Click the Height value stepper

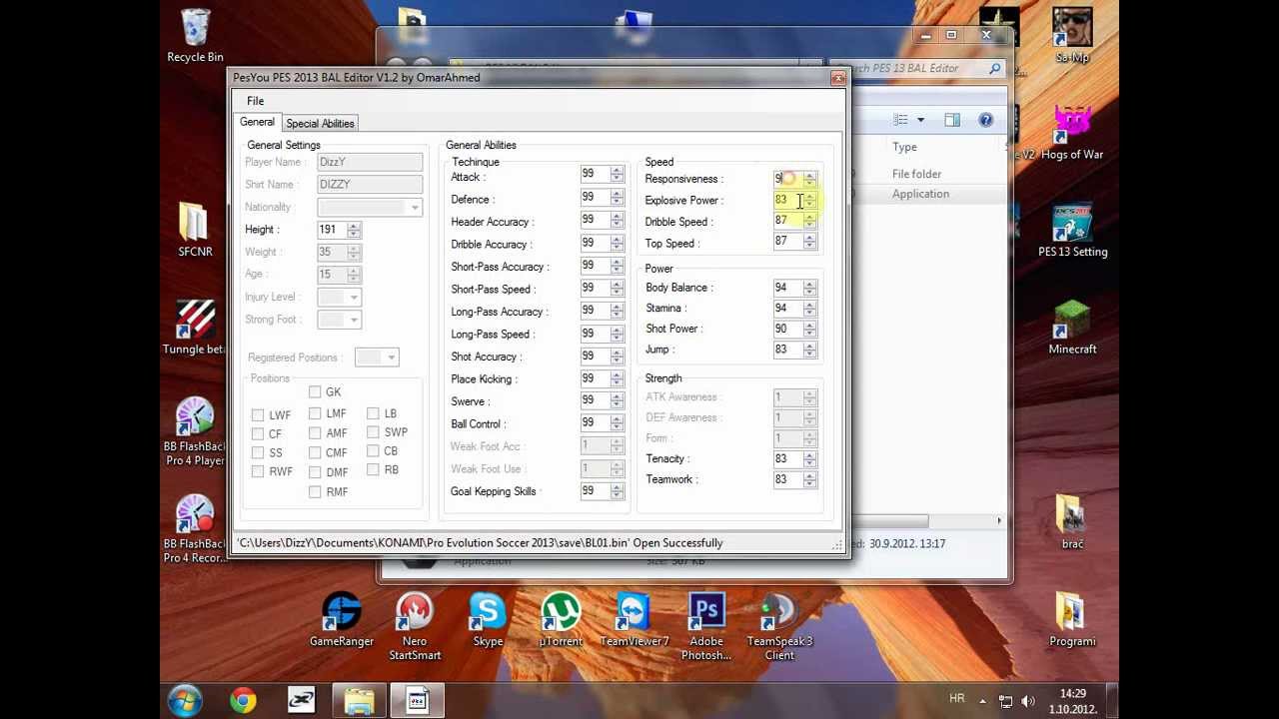[354, 230]
